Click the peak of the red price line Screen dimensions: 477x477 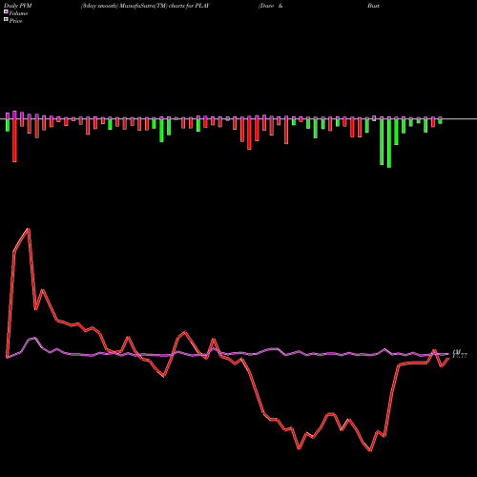29,229
